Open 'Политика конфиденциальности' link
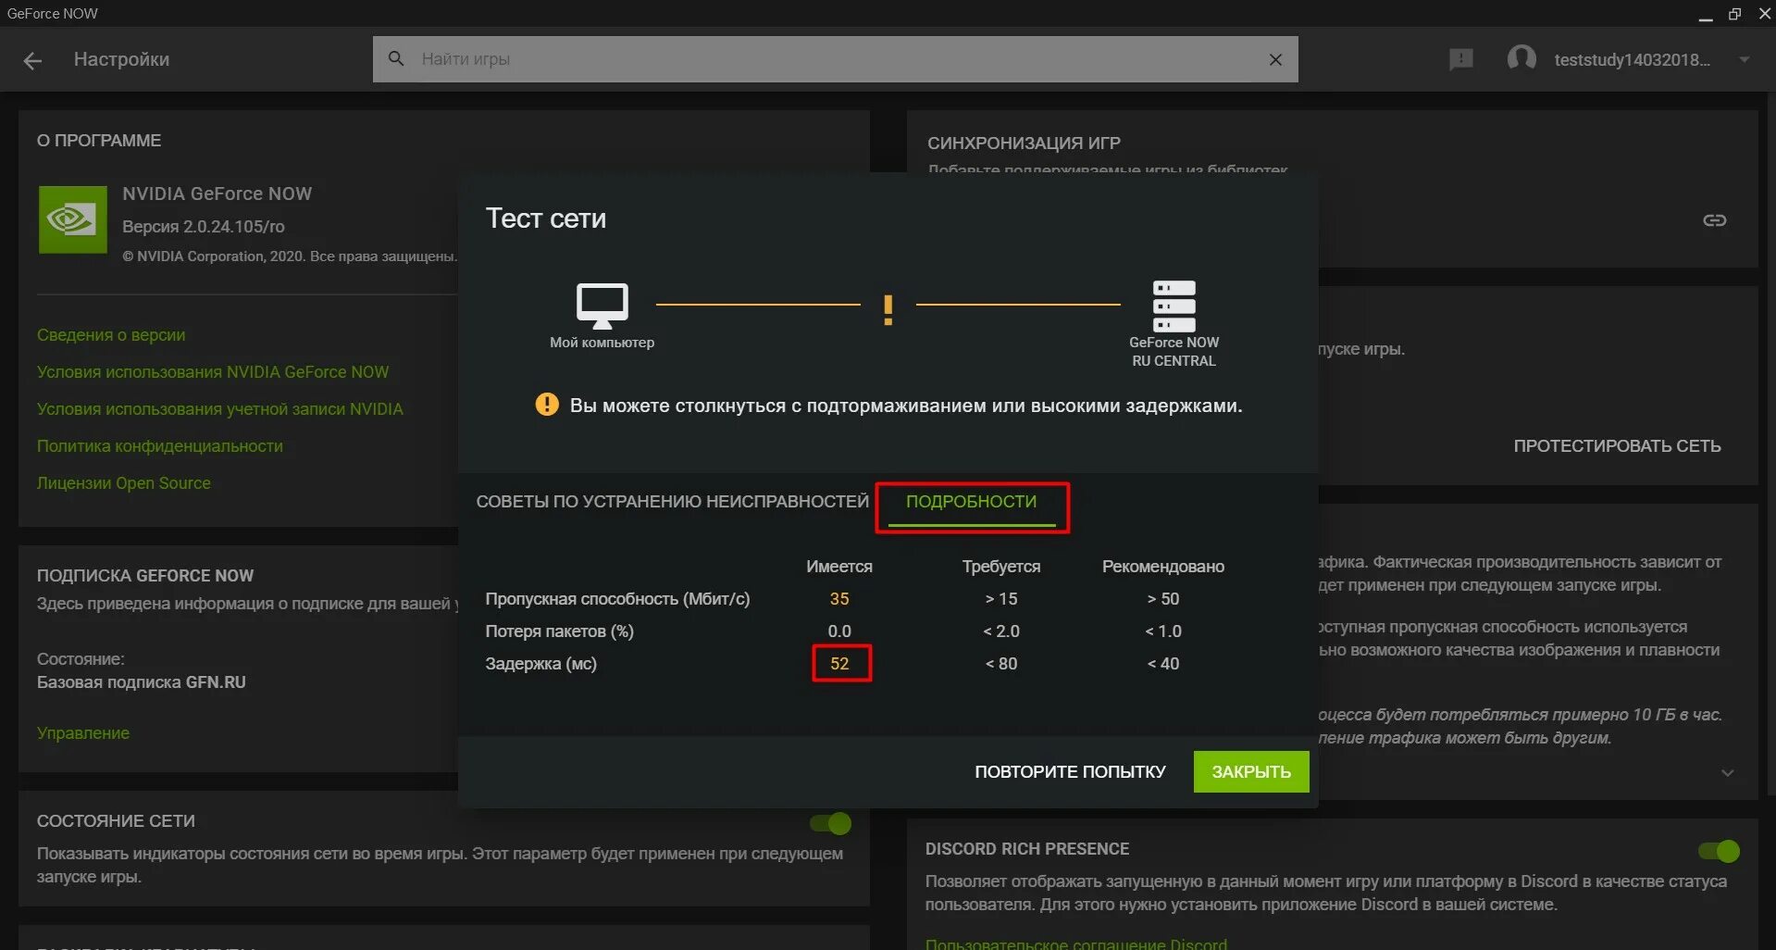The image size is (1776, 950). click(x=160, y=446)
